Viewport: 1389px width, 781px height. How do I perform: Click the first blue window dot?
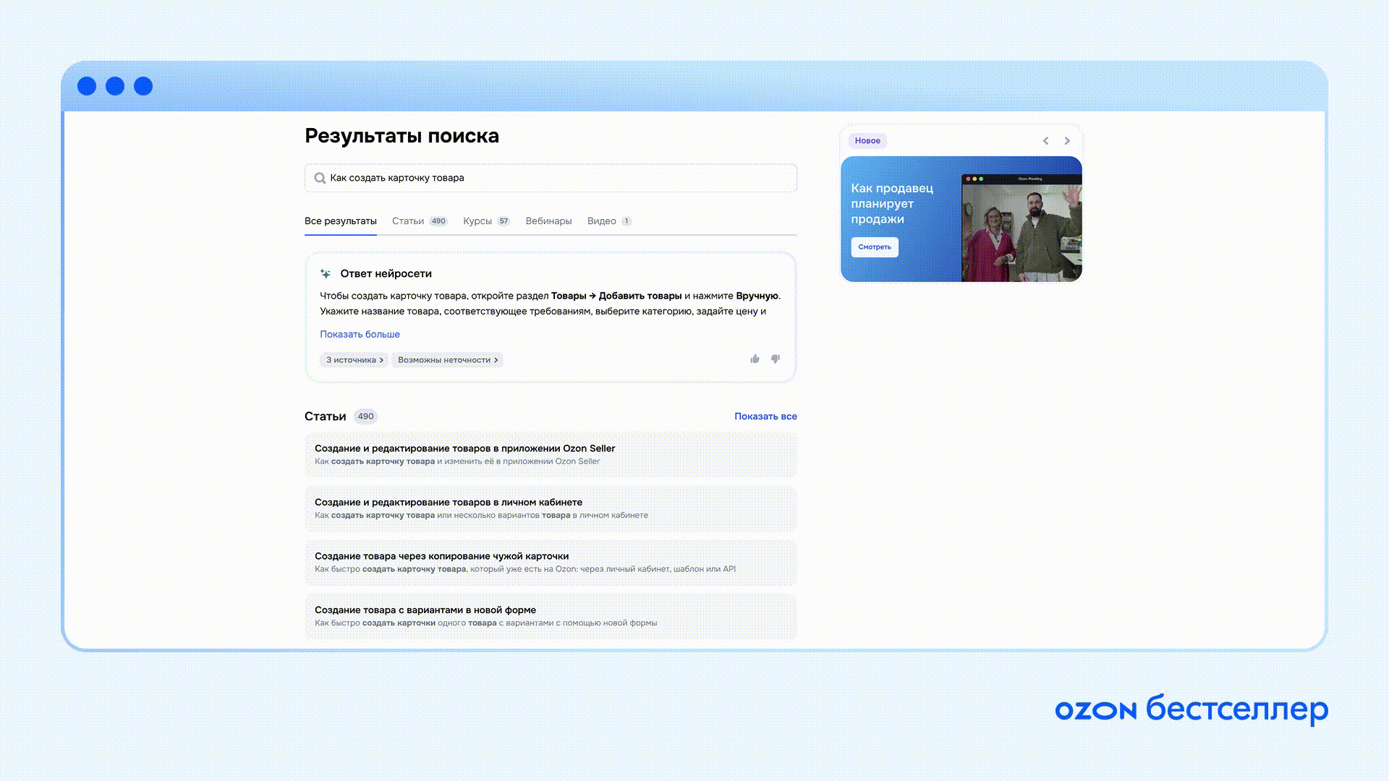coord(87,86)
